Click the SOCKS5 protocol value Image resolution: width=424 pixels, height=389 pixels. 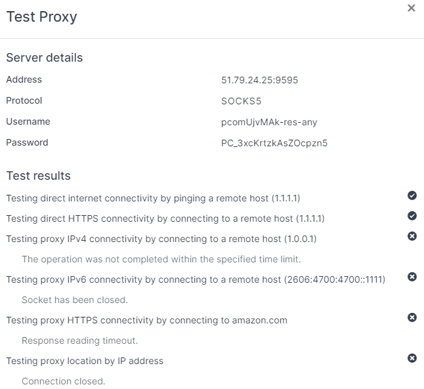pos(242,101)
